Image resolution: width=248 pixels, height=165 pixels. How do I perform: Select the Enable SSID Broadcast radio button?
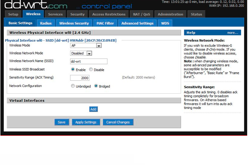click(x=73, y=70)
